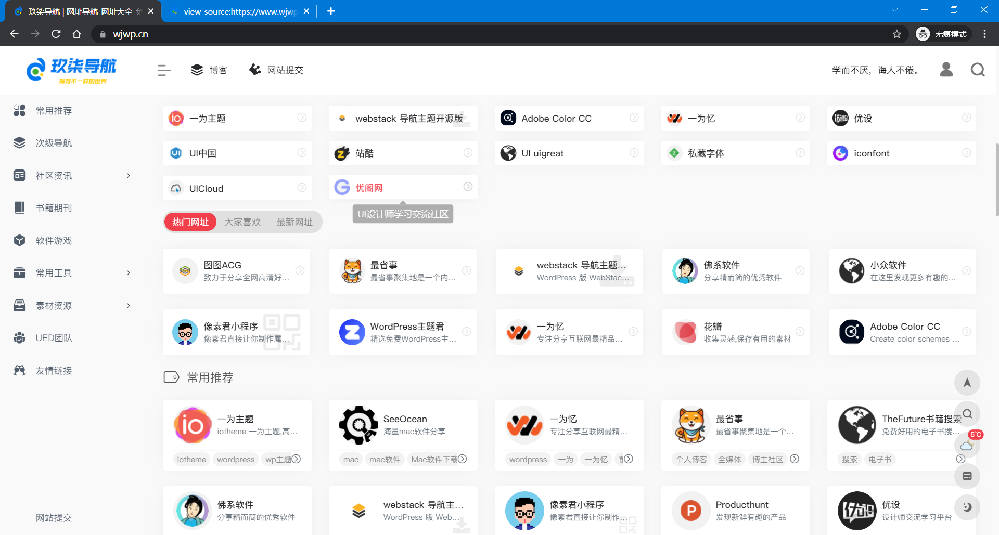This screenshot has width=999, height=535.
Task: Collapse the floating toolbar via its chevron toggle
Action: (960, 459)
